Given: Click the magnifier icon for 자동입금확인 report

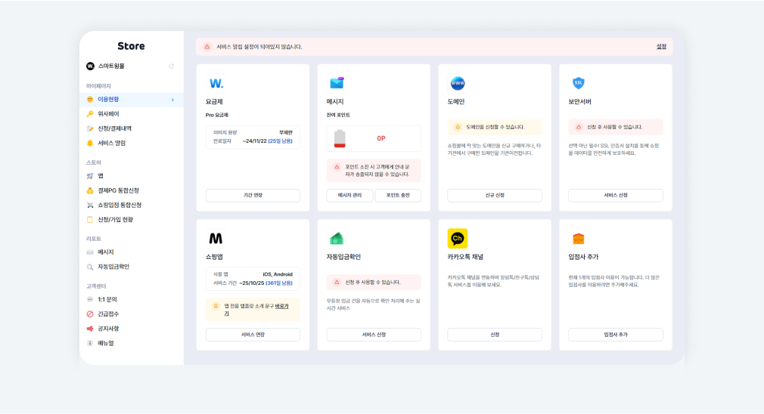Looking at the screenshot, I should tap(90, 267).
